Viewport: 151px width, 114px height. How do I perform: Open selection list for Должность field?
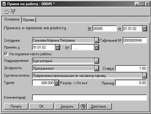(96, 68)
